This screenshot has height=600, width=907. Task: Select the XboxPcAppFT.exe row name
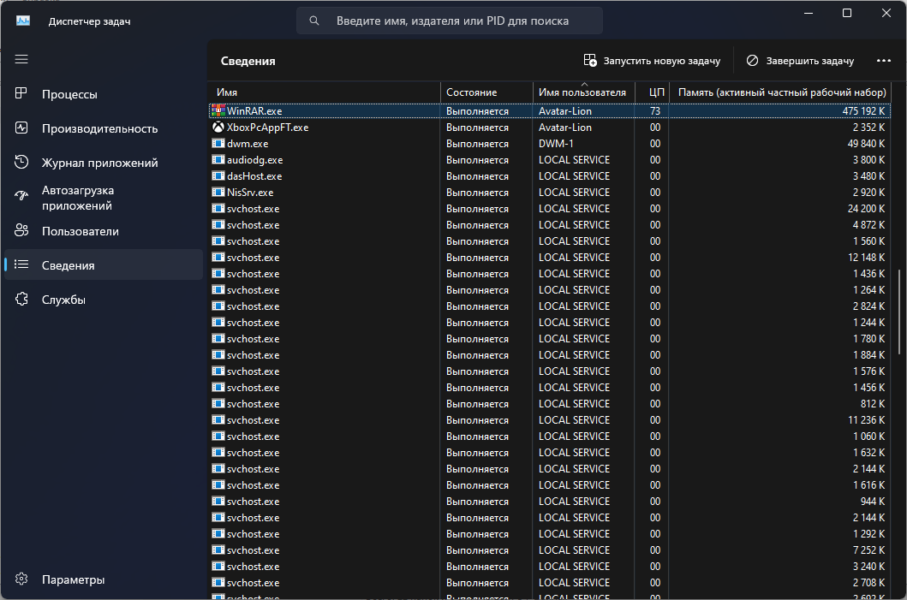point(267,128)
